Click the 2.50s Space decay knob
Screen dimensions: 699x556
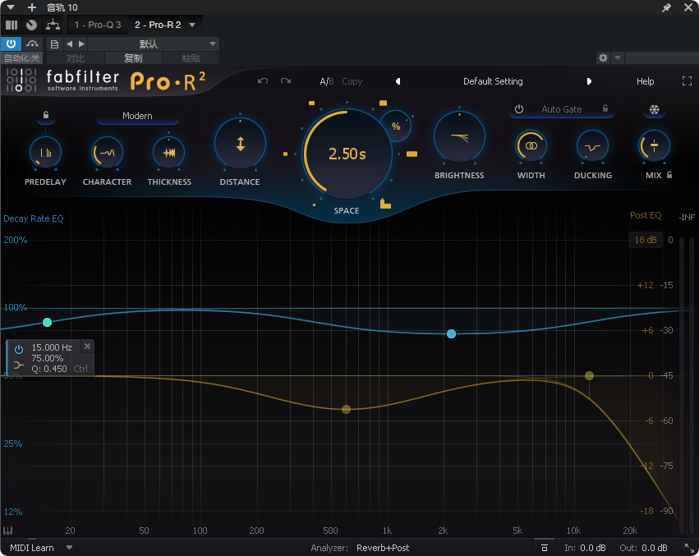(347, 154)
